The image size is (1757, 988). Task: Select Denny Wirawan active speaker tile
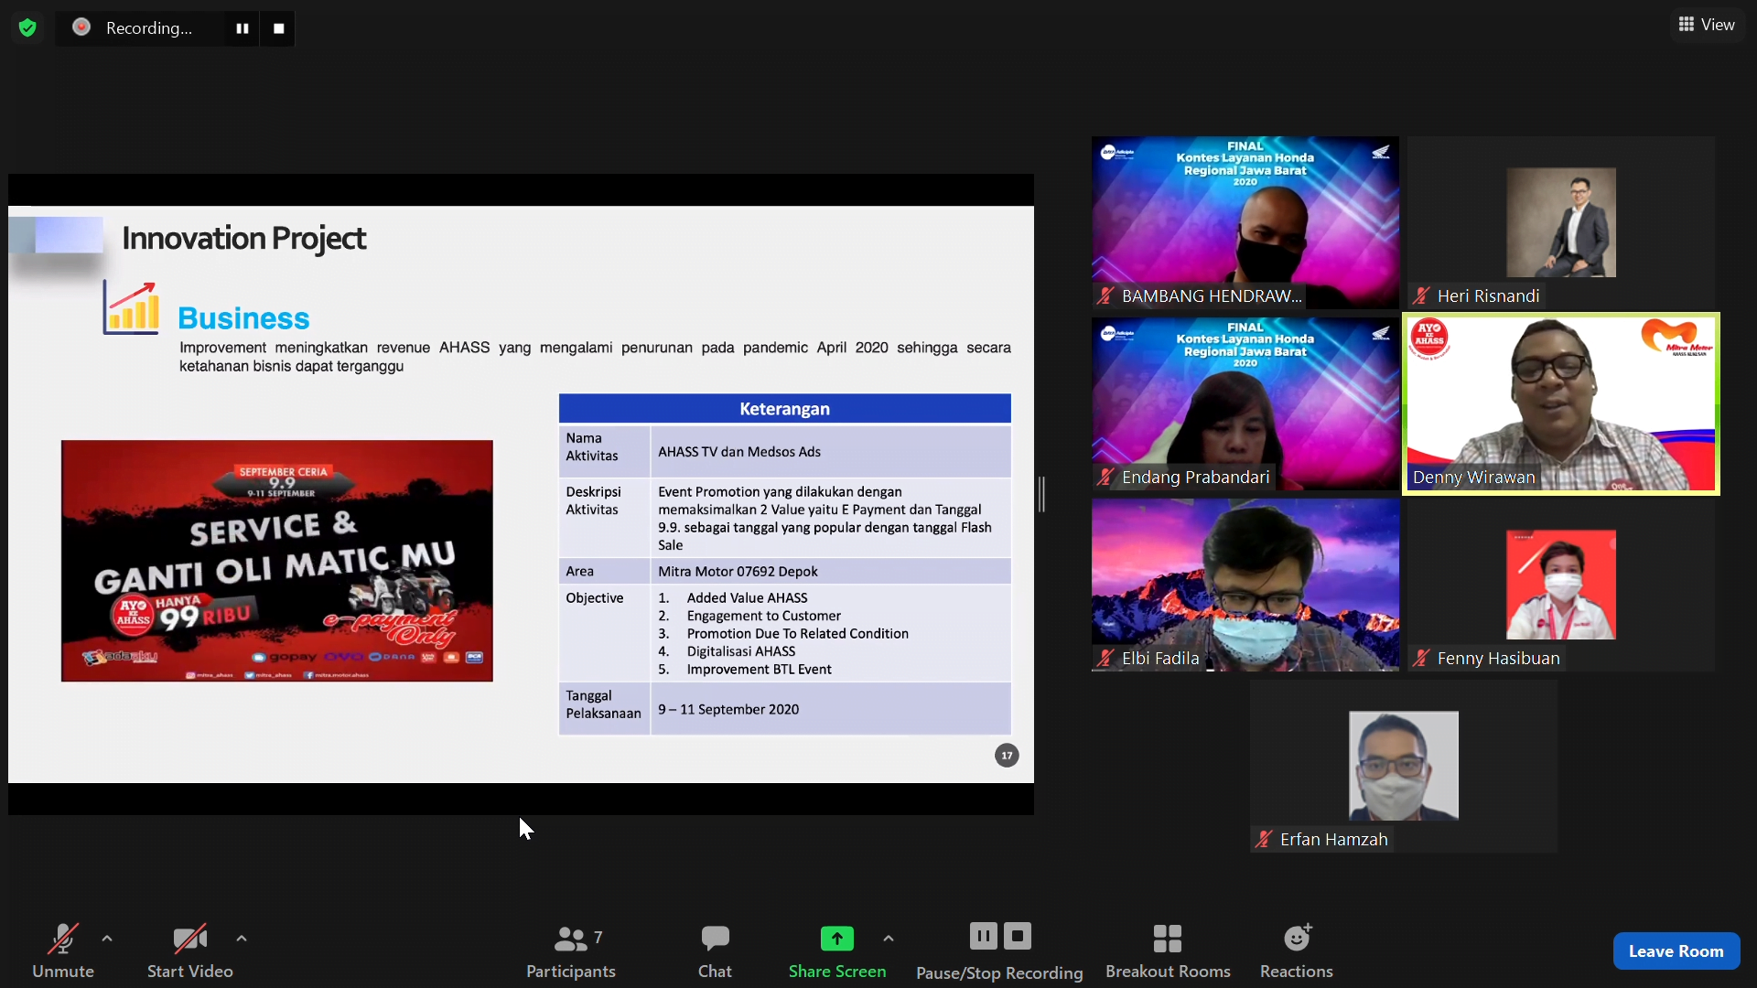click(x=1561, y=403)
